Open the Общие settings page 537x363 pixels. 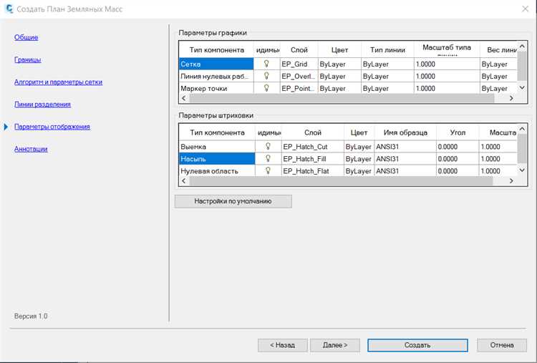pyautogui.click(x=26, y=37)
